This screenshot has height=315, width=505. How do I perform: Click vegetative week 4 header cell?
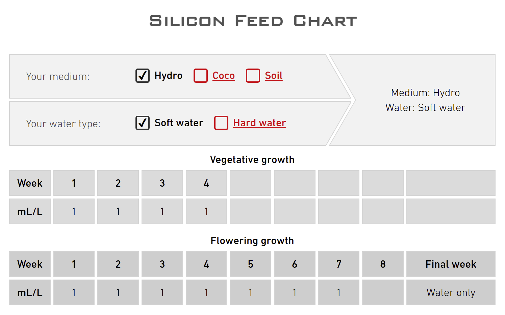click(x=206, y=183)
